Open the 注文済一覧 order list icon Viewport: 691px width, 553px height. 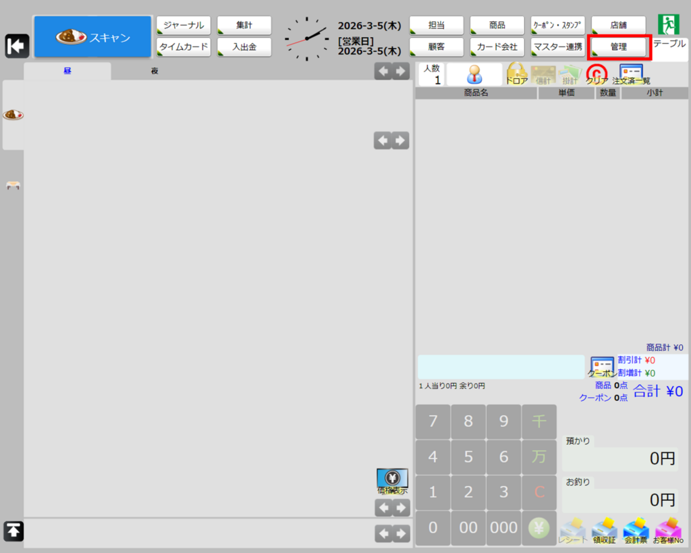coord(631,73)
